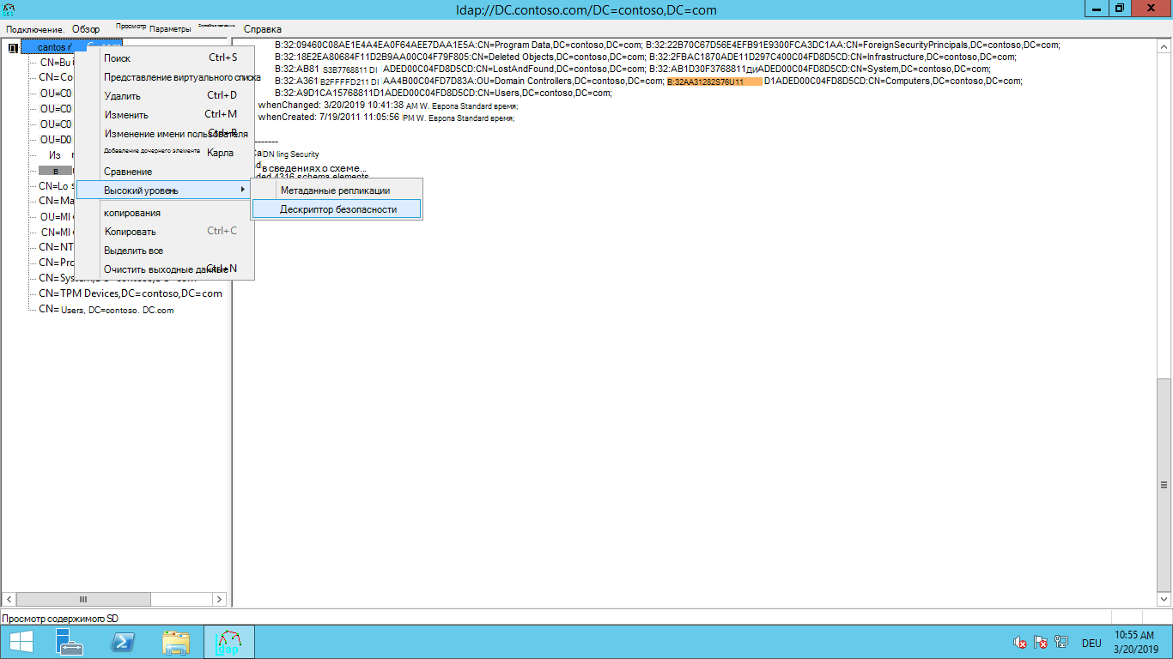The width and height of the screenshot is (1173, 659).
Task: Choose Очистить выходные данные
Action: coord(165,269)
